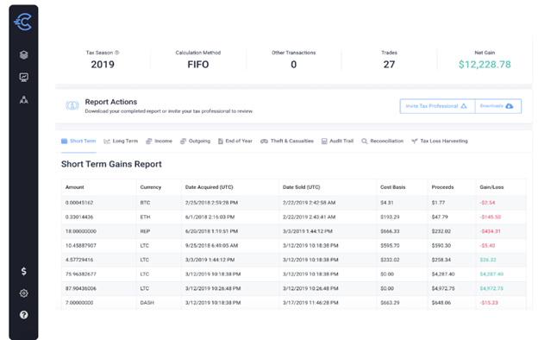
Task: Click the Downloads button
Action: [x=498, y=106]
